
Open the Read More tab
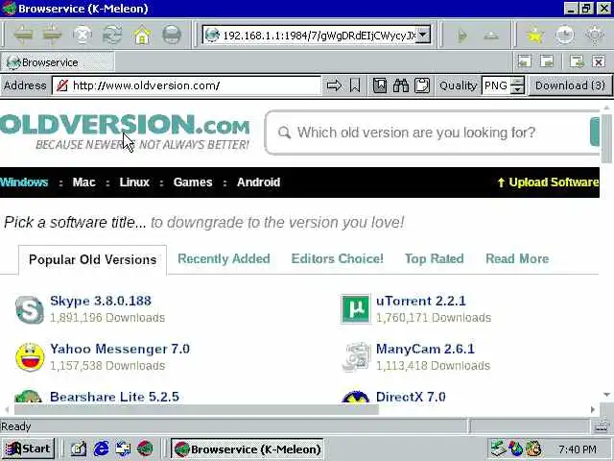[517, 258]
